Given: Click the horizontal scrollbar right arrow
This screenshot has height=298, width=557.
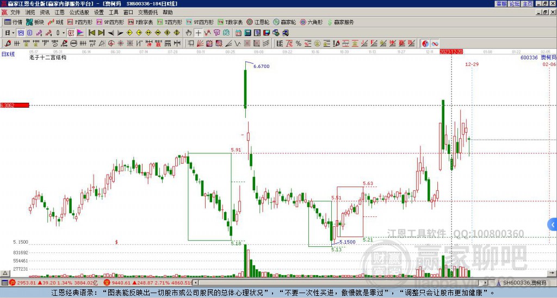Looking at the screenshot, I should tap(485, 283).
